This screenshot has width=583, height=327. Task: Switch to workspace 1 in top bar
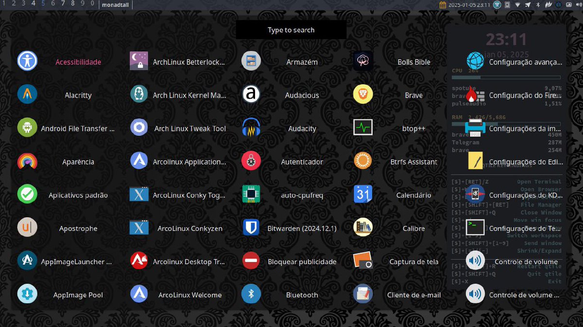[x=4, y=3]
